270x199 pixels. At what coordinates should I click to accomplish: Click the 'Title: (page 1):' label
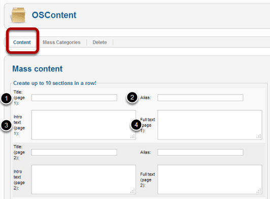19,97
